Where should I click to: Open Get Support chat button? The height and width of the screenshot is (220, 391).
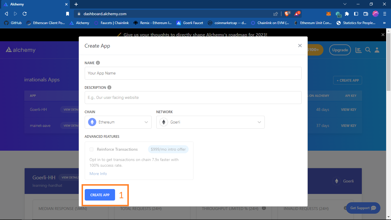coord(363,208)
